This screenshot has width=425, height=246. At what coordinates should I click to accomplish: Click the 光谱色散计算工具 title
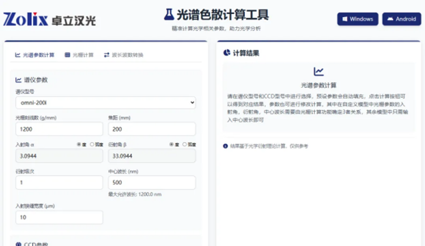click(x=223, y=15)
